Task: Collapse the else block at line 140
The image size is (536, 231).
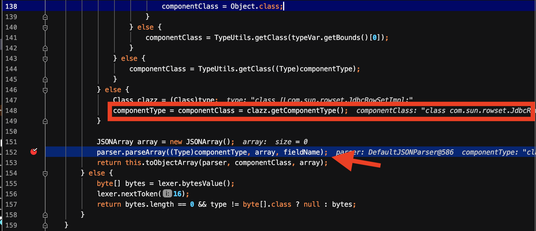Action: (45, 28)
